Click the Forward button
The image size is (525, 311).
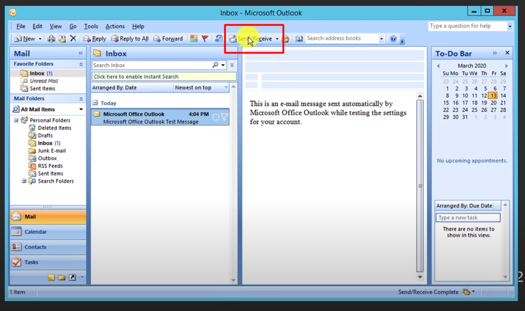(168, 39)
